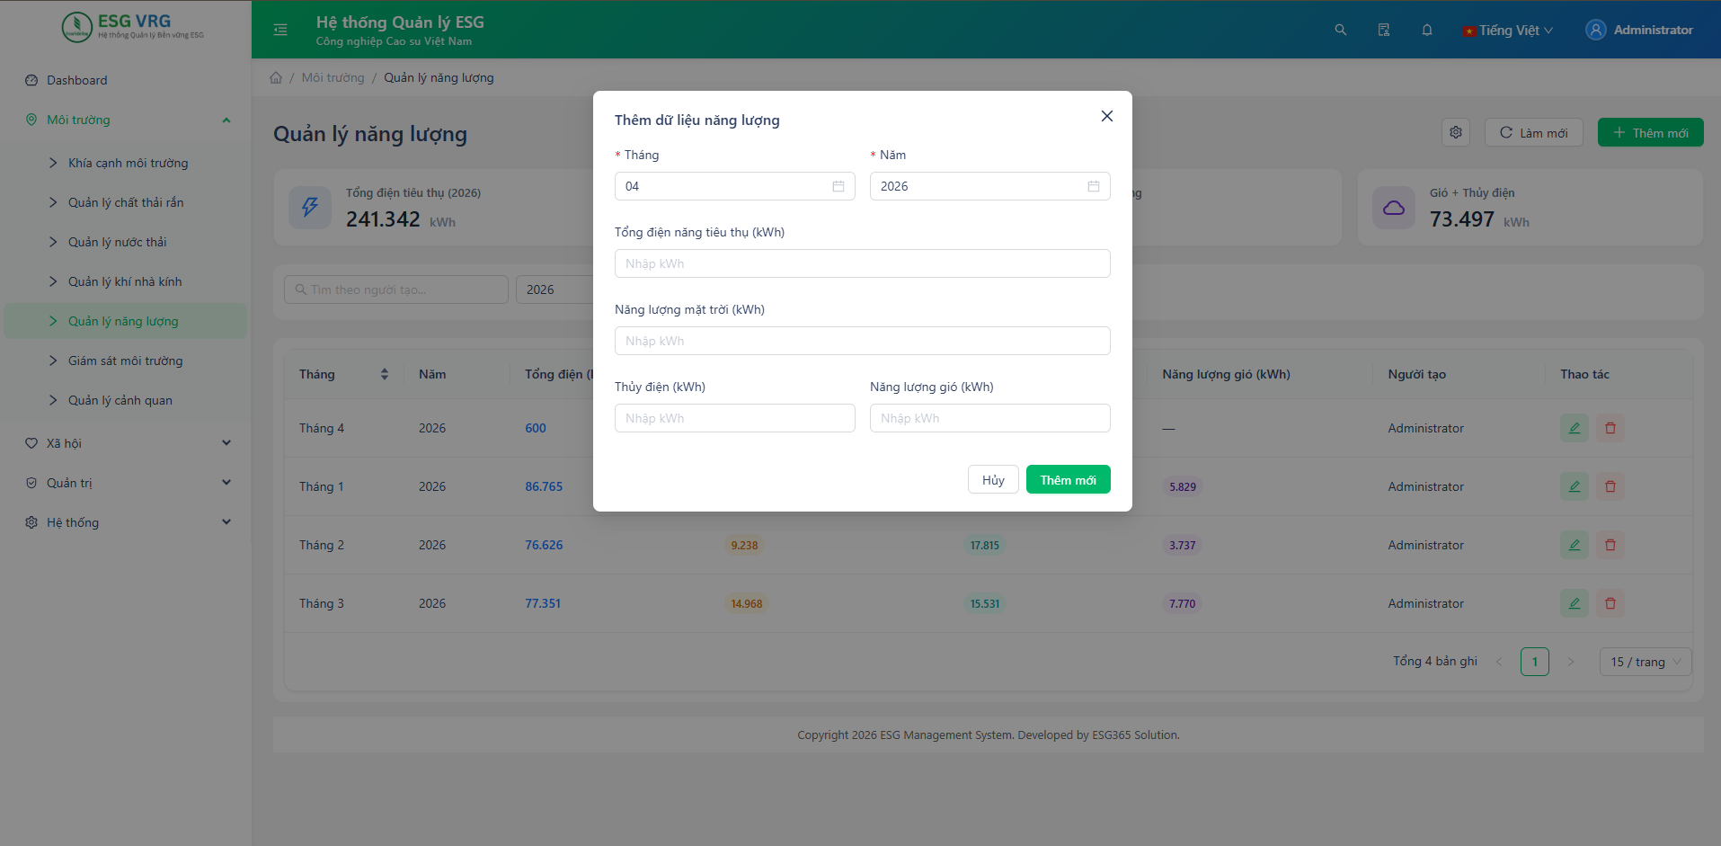Screen dimensions: 1721x846
Task: Submit with the green Thêm mới dialog button
Action: 1069,479
